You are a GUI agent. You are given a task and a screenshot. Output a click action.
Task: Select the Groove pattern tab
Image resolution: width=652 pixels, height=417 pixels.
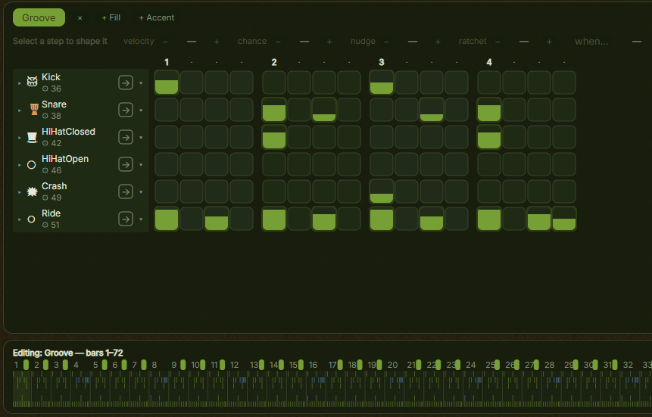tap(39, 17)
